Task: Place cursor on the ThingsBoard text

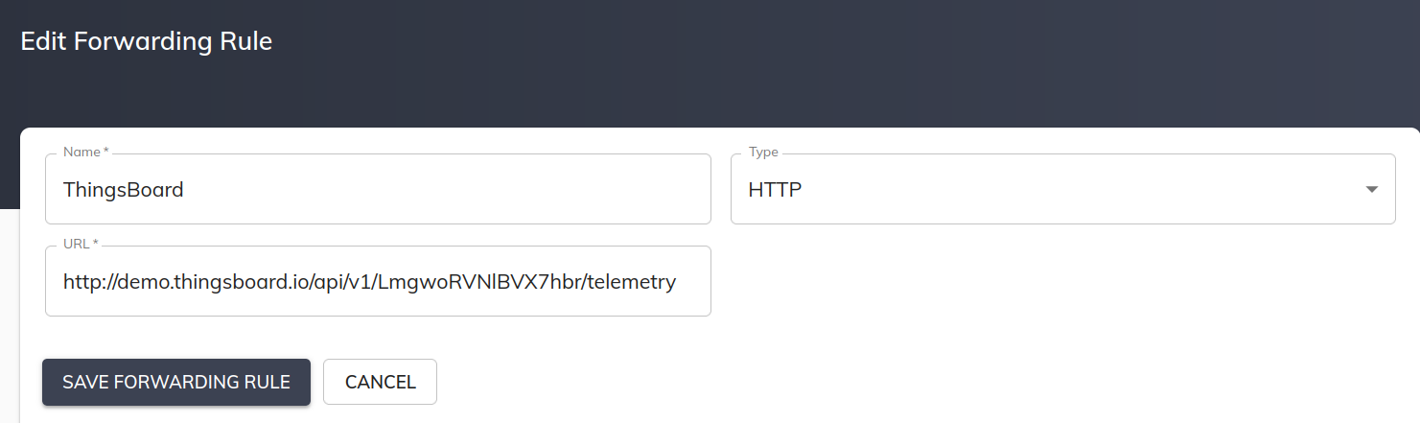Action: pyautogui.click(x=123, y=190)
